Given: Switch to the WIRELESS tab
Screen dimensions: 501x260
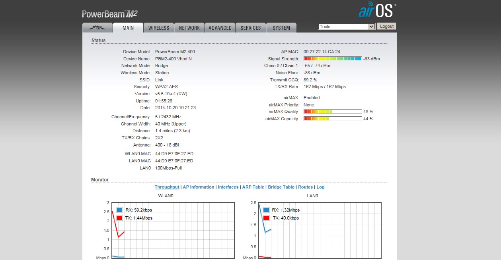Looking at the screenshot, I should 159,28.
